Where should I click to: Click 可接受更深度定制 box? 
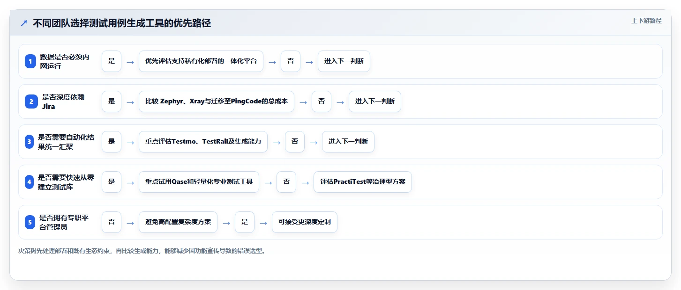(305, 222)
